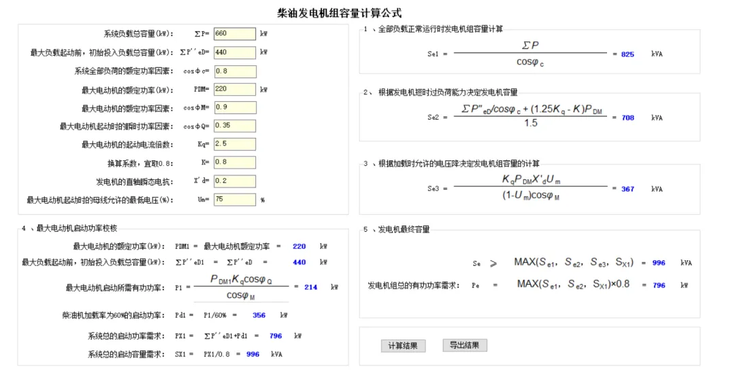Focus the K conversion coefficient input field
Screen dimensions: 735x390
point(235,162)
